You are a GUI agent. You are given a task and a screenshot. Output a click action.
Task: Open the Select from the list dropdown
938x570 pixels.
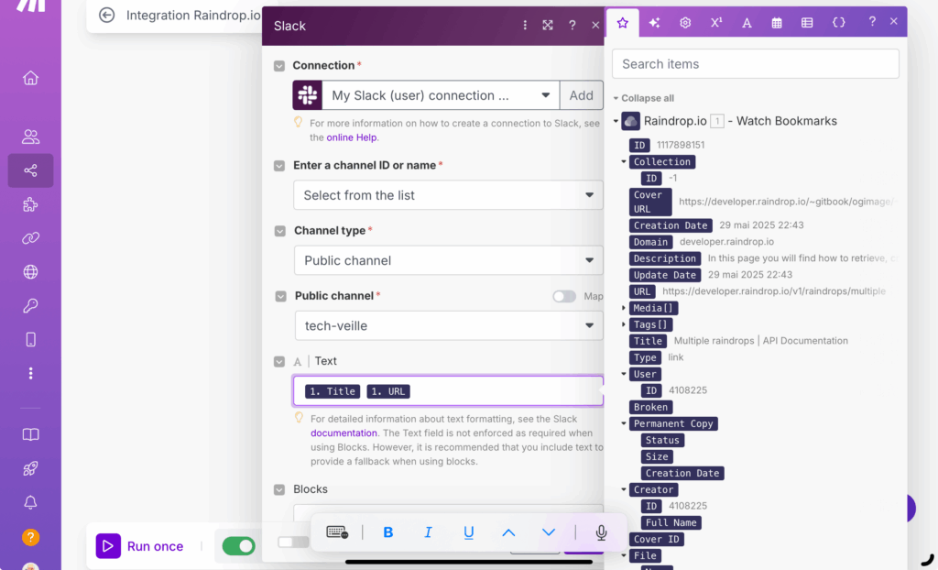click(448, 195)
